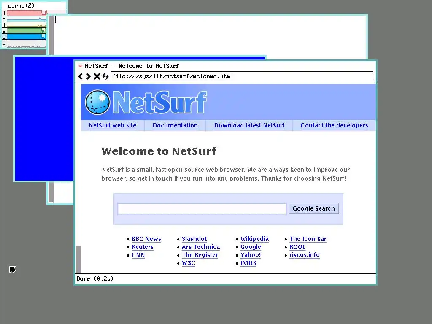Click the Done (0.2s) status text
This screenshot has height=324, width=432.
pos(95,278)
